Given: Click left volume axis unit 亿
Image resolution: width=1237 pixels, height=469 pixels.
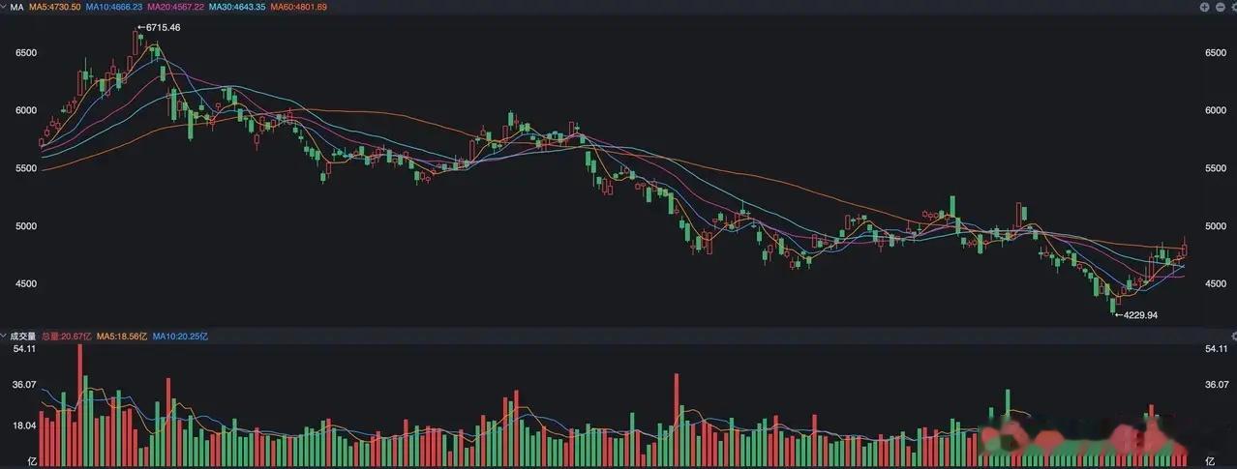Looking at the screenshot, I should click(x=31, y=461).
